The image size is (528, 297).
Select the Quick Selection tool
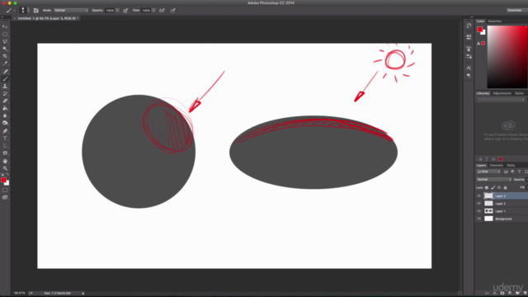click(x=5, y=49)
